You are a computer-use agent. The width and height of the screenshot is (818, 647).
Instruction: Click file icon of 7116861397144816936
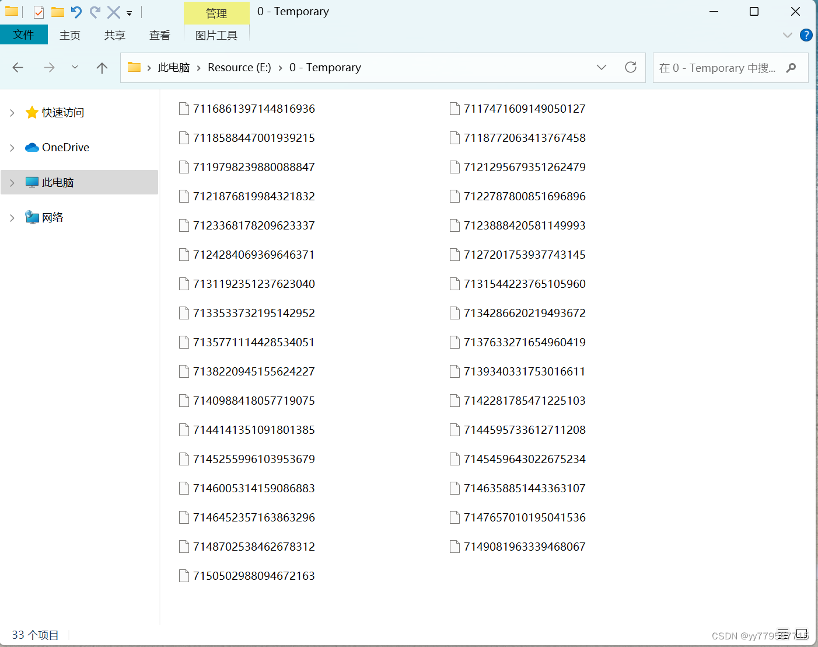point(184,109)
